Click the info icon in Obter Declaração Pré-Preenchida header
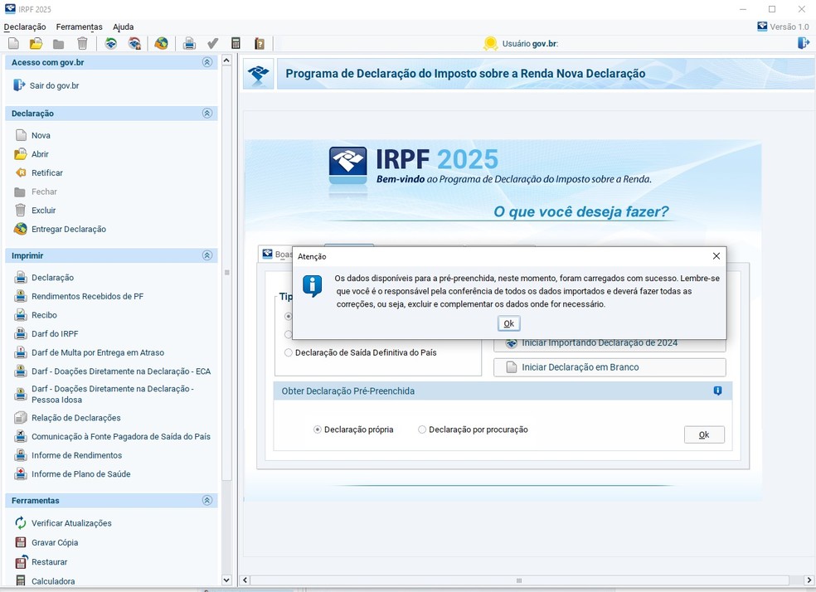 (x=717, y=391)
